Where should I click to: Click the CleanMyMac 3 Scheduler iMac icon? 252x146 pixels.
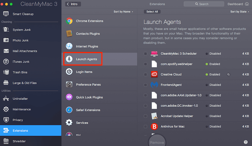tap(154, 54)
